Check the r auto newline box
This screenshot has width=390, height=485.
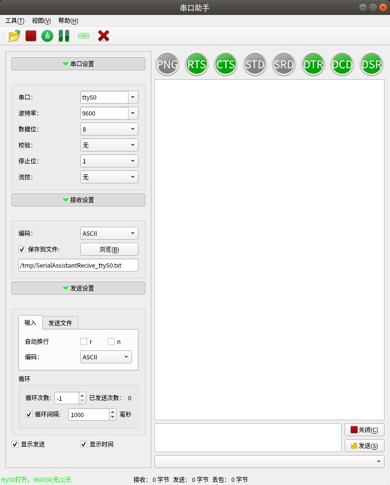click(x=84, y=341)
